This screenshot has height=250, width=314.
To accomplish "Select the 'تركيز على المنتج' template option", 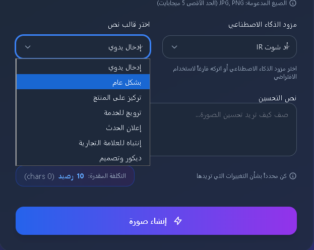I will pos(83,97).
